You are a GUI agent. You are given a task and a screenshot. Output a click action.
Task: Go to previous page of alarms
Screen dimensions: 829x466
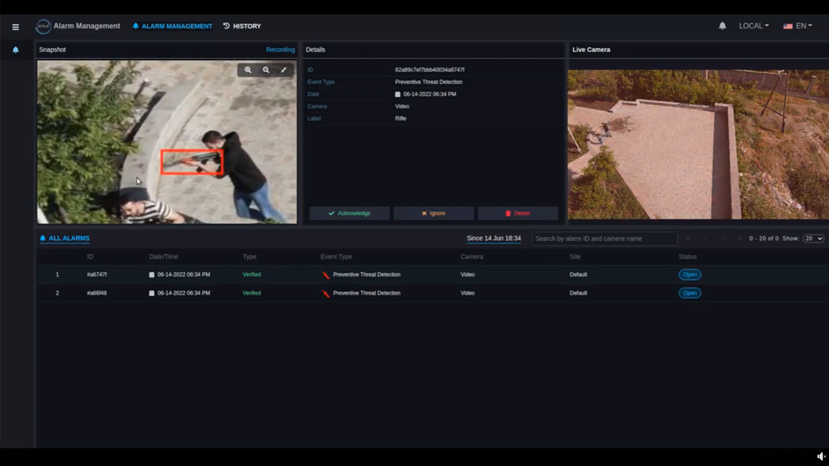[705, 239]
